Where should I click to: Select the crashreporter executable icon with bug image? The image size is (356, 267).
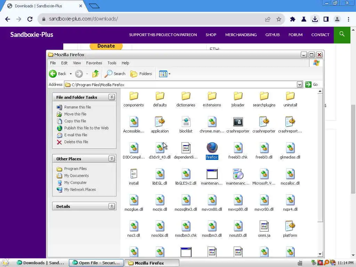[x=238, y=122]
